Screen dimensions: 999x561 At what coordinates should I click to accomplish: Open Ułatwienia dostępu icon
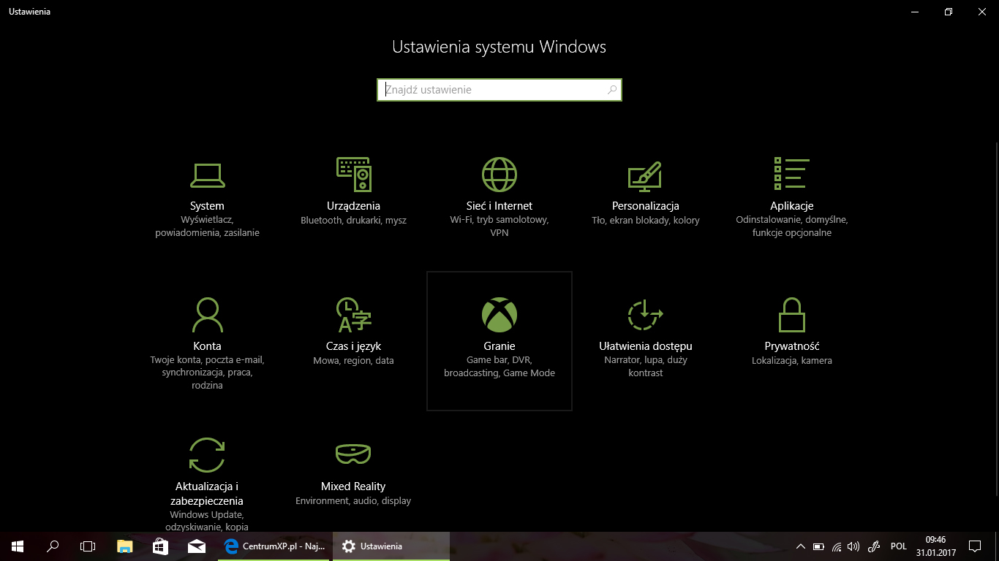645,315
